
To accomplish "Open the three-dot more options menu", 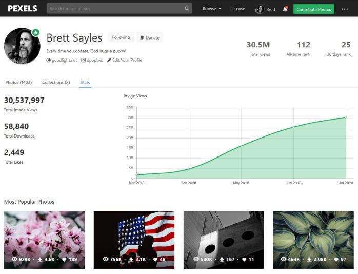I will (x=345, y=9).
